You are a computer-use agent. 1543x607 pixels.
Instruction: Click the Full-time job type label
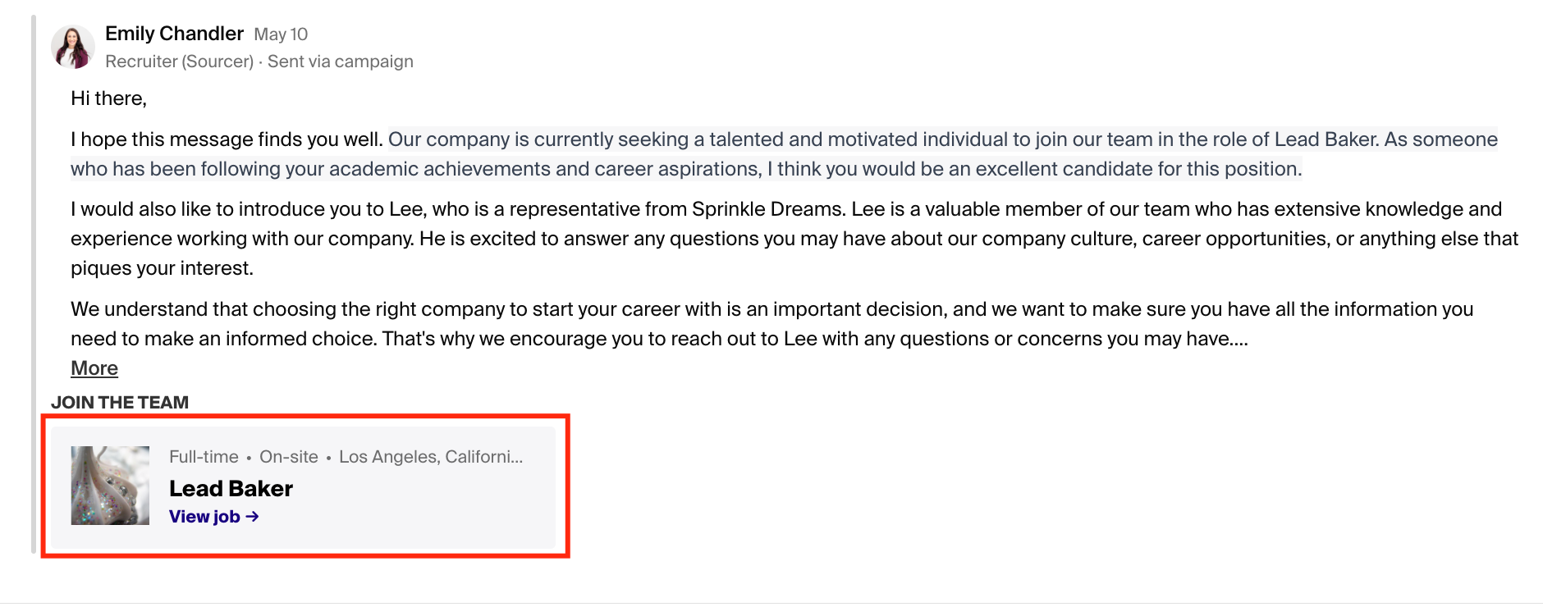point(204,457)
